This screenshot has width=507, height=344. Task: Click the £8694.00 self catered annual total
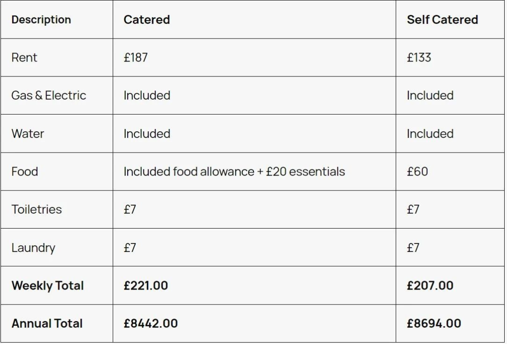pyautogui.click(x=434, y=323)
